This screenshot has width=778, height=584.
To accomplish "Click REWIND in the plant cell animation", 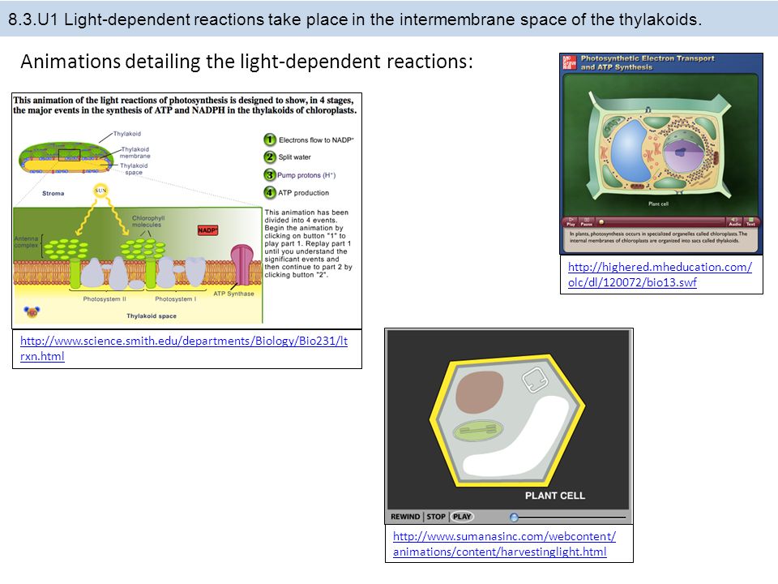I will (x=405, y=517).
